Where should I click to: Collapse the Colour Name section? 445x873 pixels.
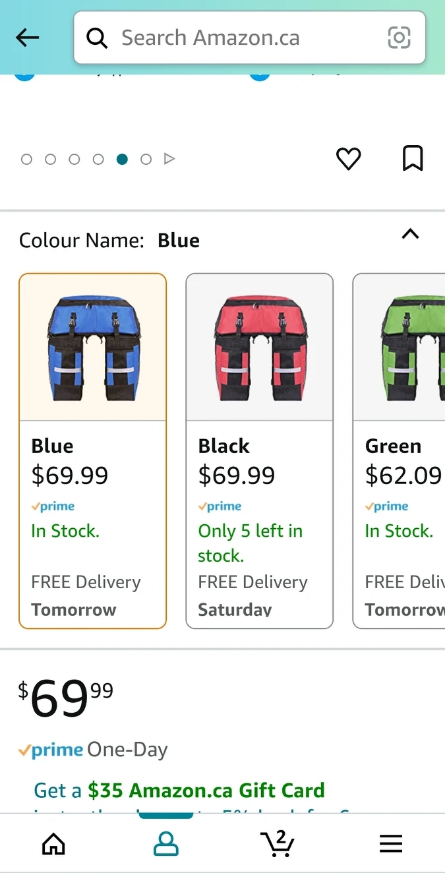click(410, 234)
